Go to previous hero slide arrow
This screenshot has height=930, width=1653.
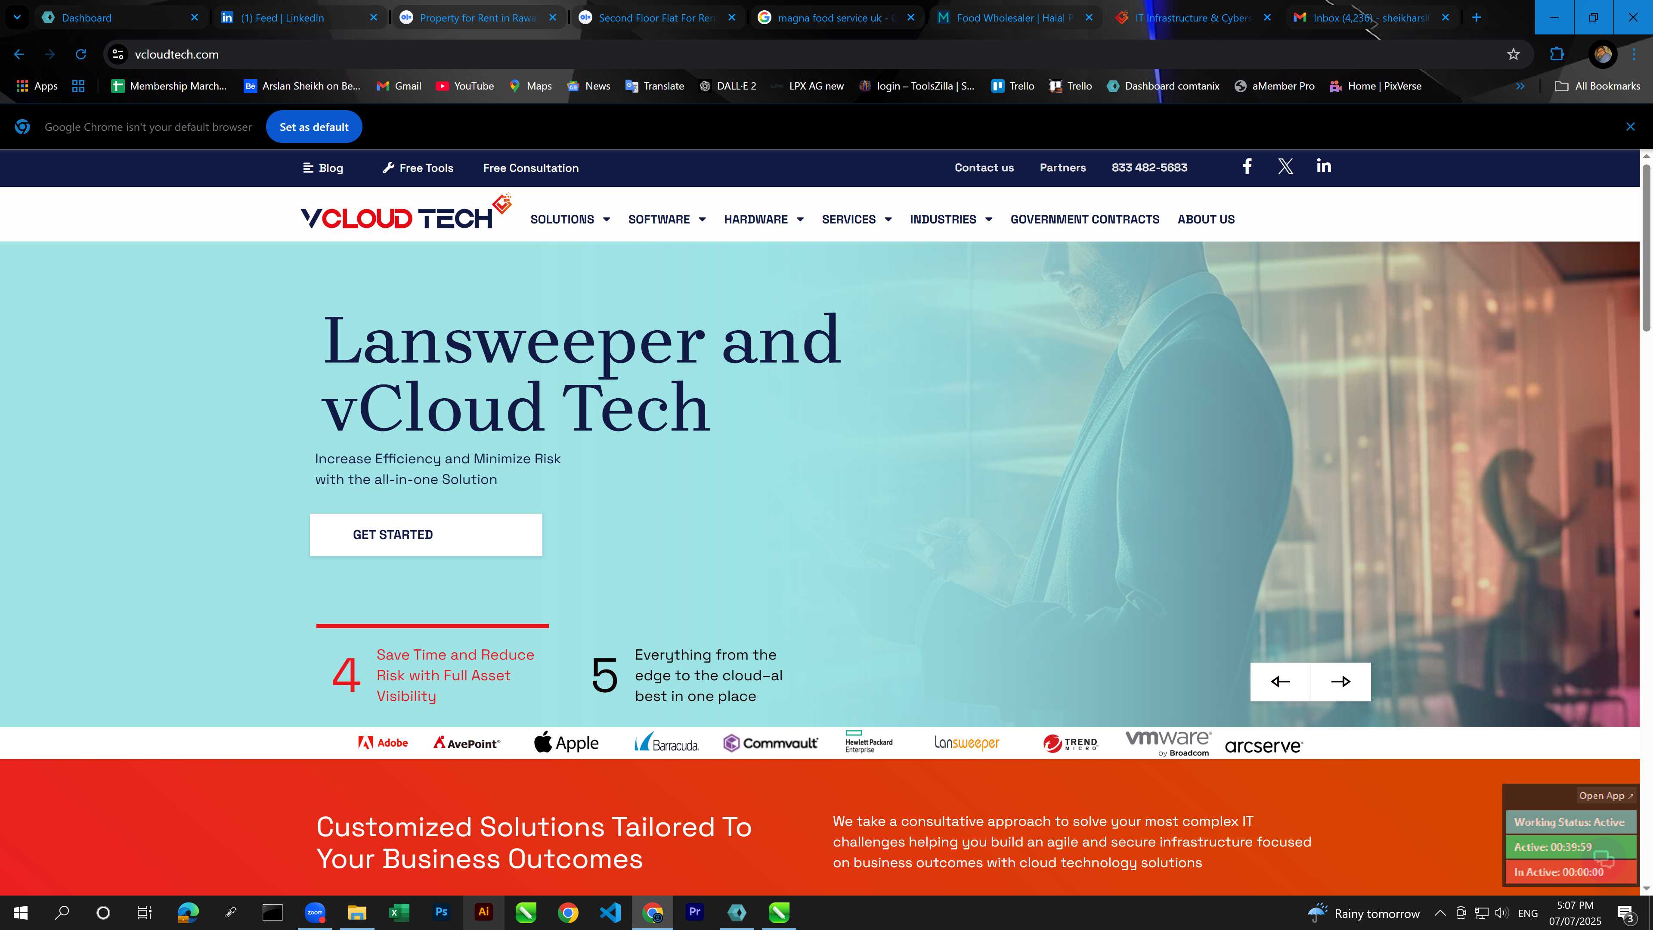[1280, 682]
